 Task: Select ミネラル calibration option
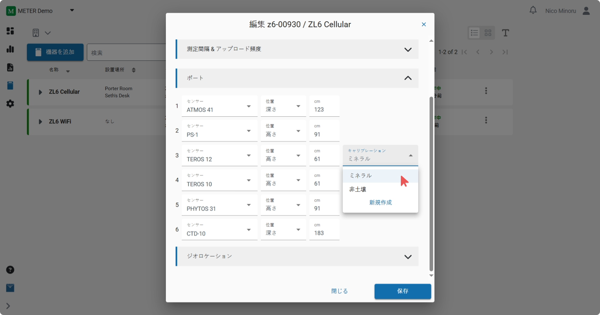[380, 176]
